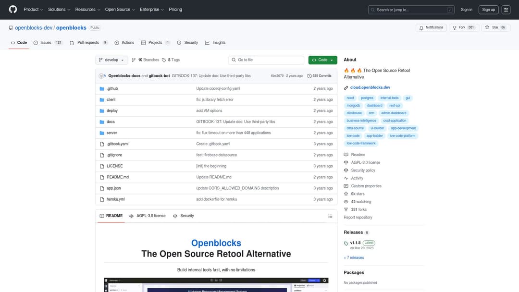
Task: Click the low-code-framework topic tag
Action: point(361,144)
